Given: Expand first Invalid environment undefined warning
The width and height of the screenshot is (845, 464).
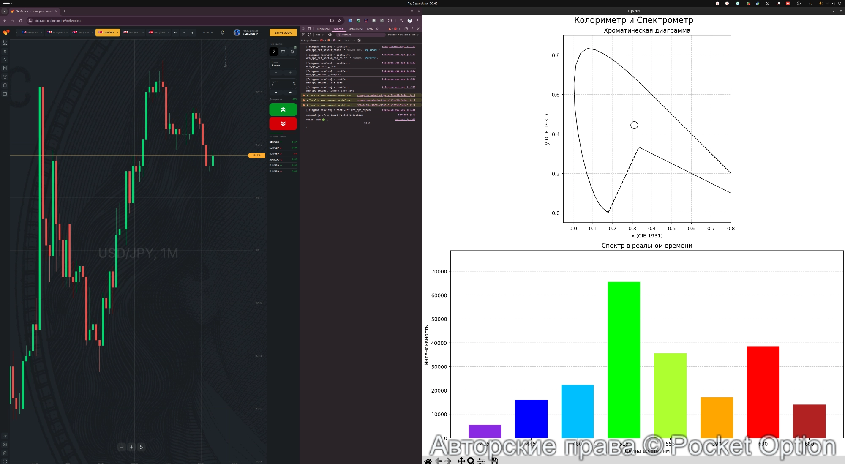Looking at the screenshot, I should coord(308,96).
